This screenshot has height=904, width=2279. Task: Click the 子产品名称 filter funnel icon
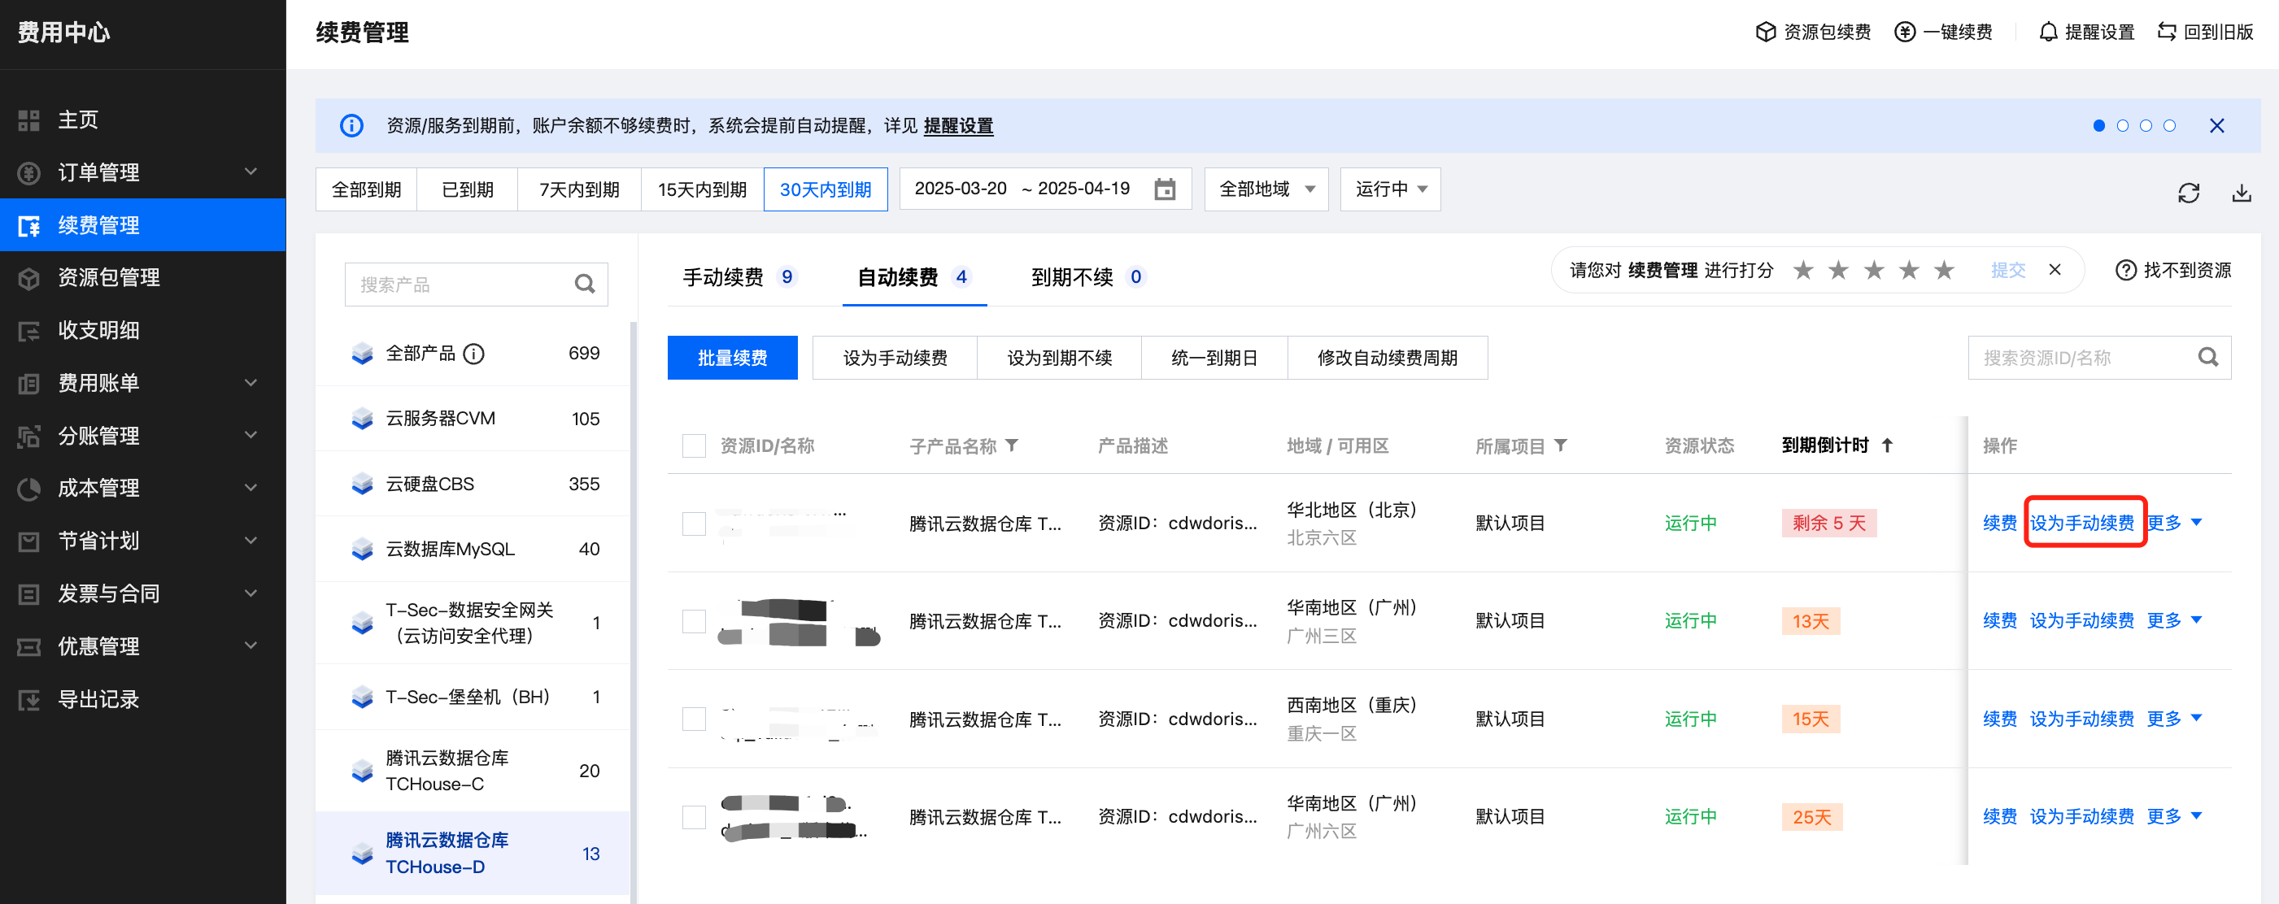[1012, 445]
